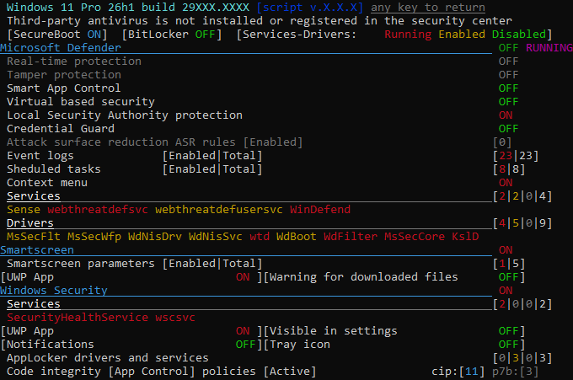Viewport: 573px width, 380px height.
Task: Click the OFF value for Smart App Control
Action: pyautogui.click(x=508, y=88)
